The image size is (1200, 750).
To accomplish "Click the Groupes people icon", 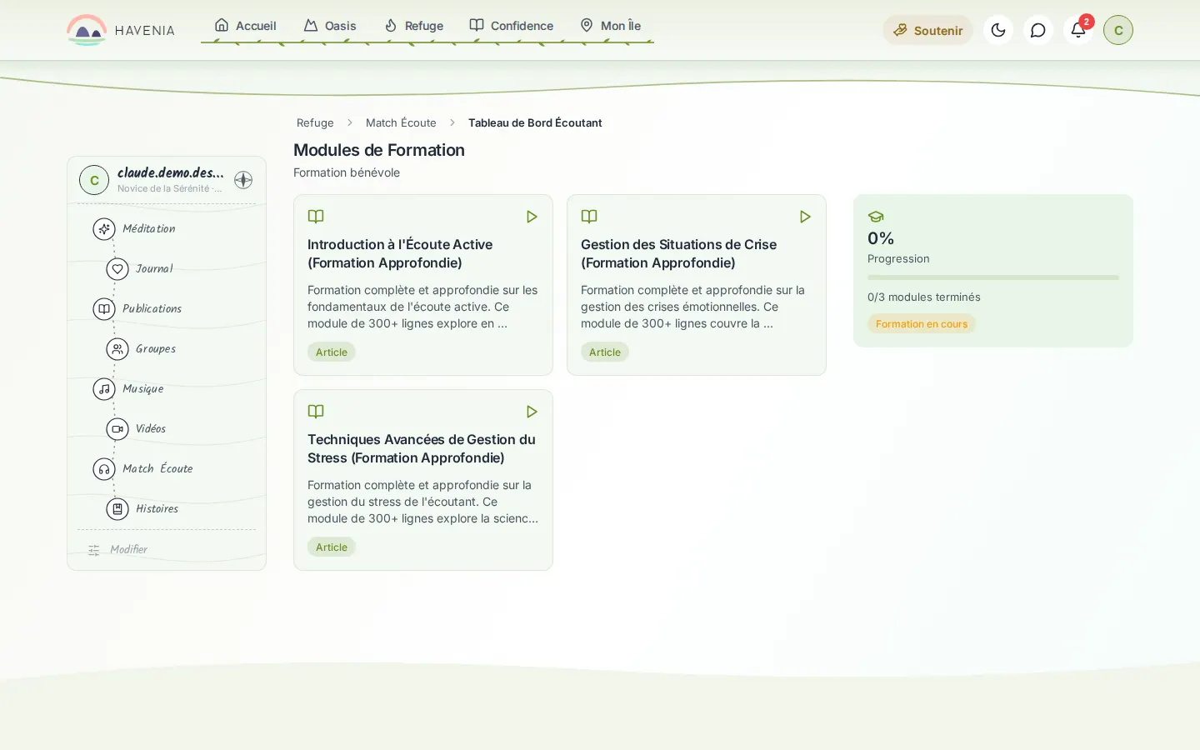I will pos(117,348).
